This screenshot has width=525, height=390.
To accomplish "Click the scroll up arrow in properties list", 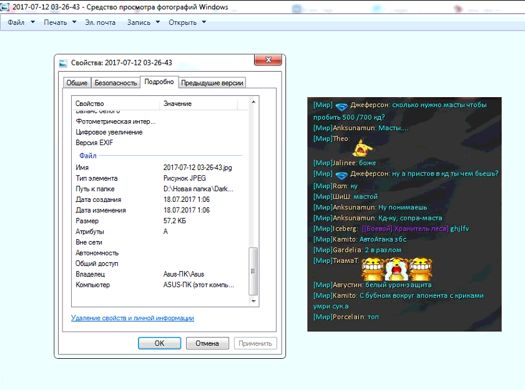I will click(x=253, y=102).
